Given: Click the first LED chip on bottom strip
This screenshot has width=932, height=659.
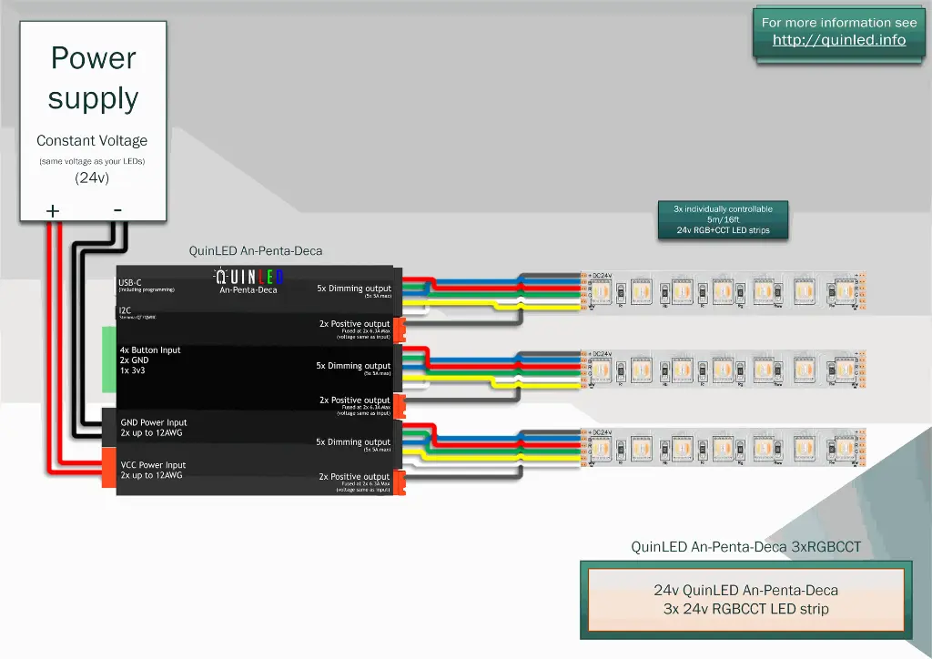Looking at the screenshot, I should [x=601, y=449].
